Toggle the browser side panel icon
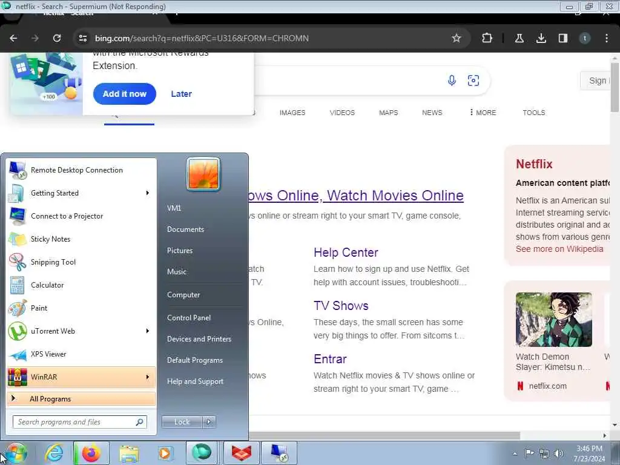The height and width of the screenshot is (465, 620). pos(562,38)
